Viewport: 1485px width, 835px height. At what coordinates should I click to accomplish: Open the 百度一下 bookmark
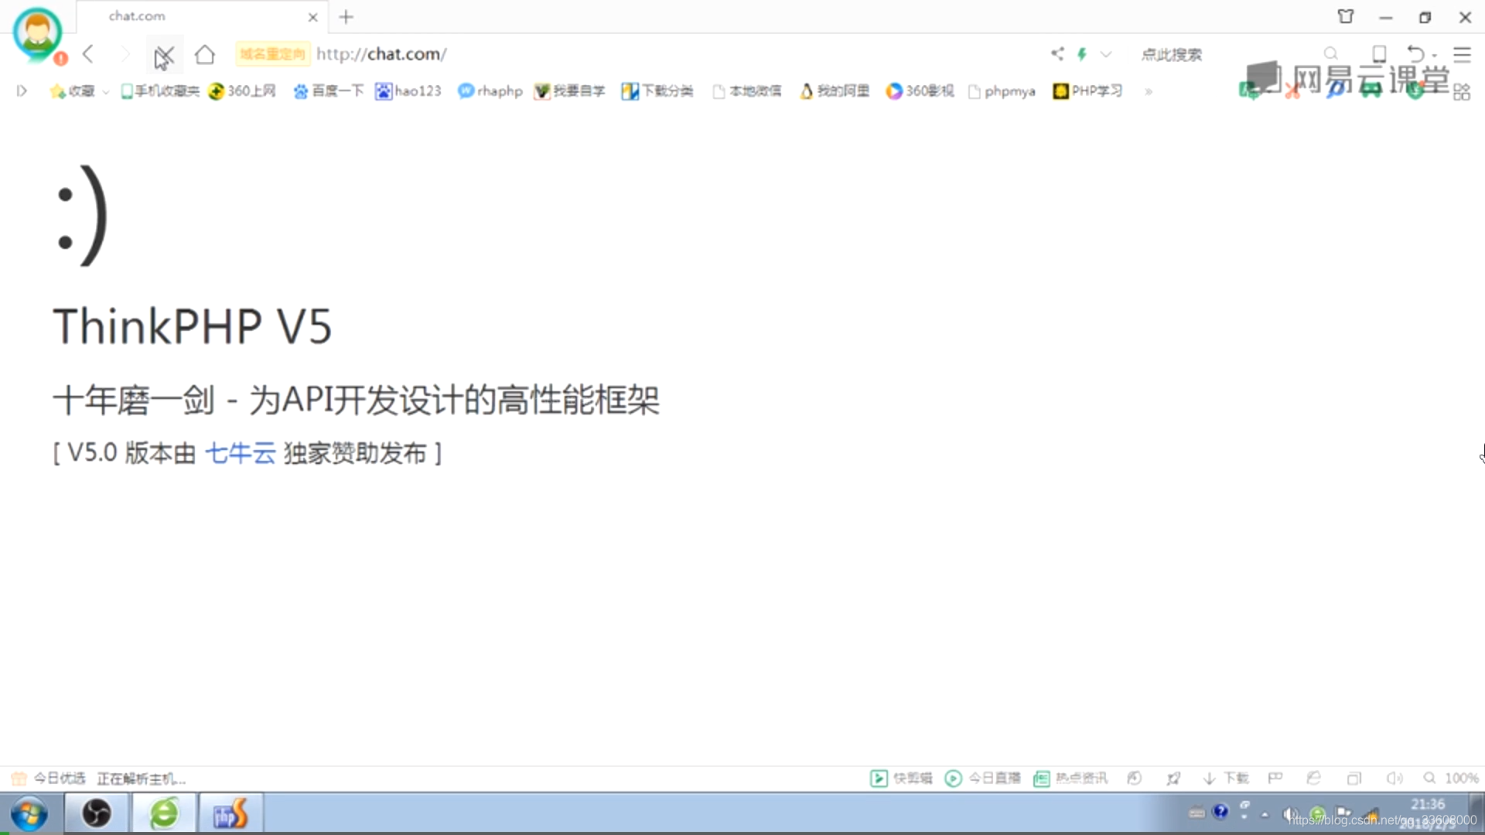click(328, 91)
